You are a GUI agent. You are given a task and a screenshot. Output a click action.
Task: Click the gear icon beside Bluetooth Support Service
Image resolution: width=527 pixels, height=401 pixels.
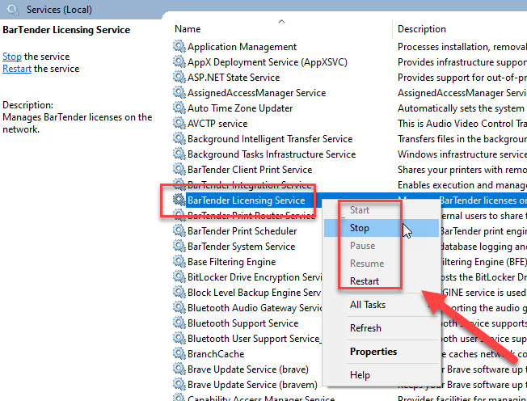179,323
